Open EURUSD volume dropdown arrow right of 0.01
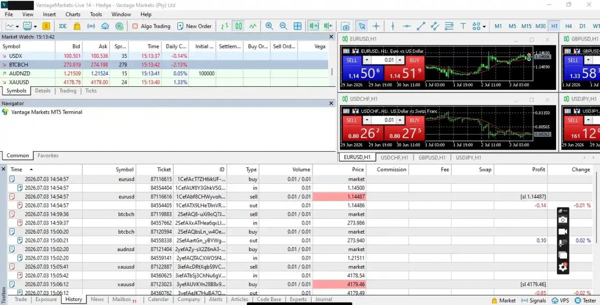 [400, 60]
